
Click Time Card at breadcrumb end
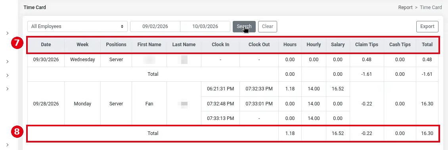(431, 7)
